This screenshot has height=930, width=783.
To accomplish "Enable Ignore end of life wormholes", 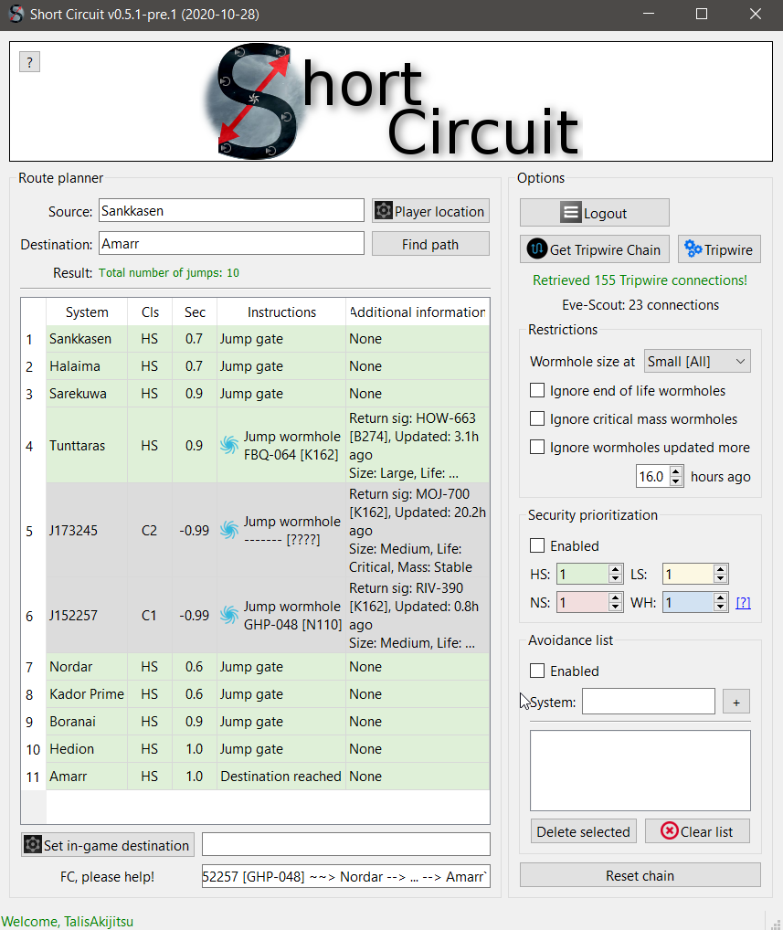I will (x=537, y=390).
